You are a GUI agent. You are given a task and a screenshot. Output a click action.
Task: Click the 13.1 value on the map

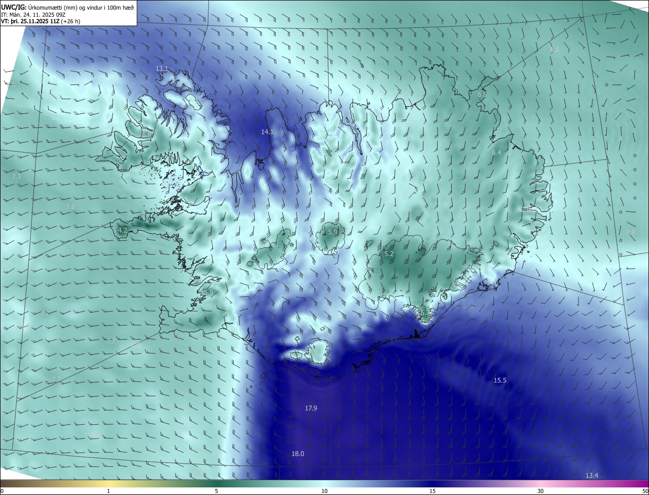[162, 68]
